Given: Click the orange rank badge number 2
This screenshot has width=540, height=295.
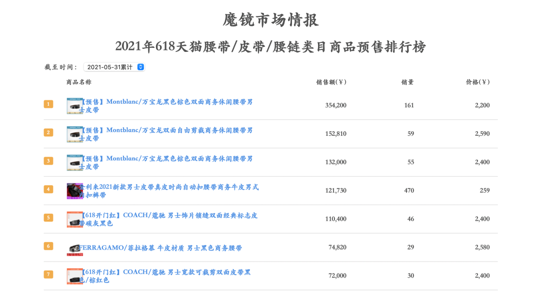Looking at the screenshot, I should [x=48, y=132].
